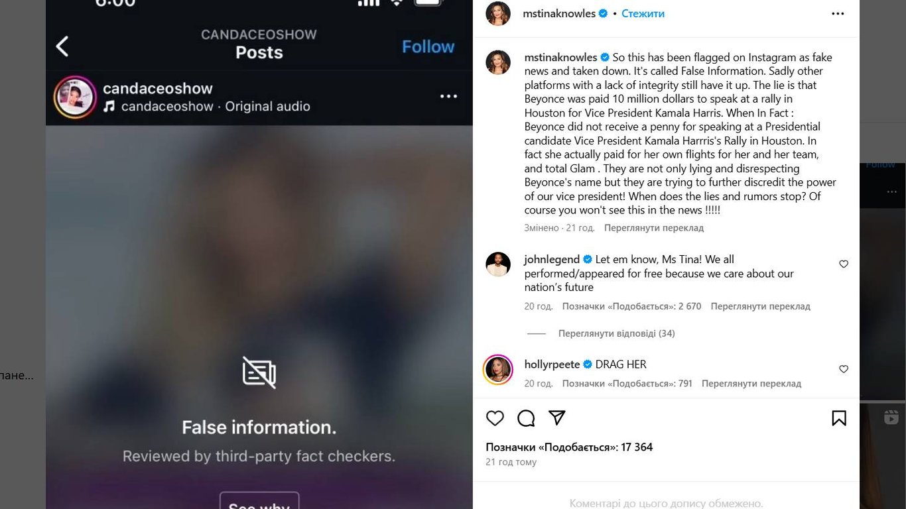The width and height of the screenshot is (906, 509).
Task: Click the See why button
Action: 259,502
